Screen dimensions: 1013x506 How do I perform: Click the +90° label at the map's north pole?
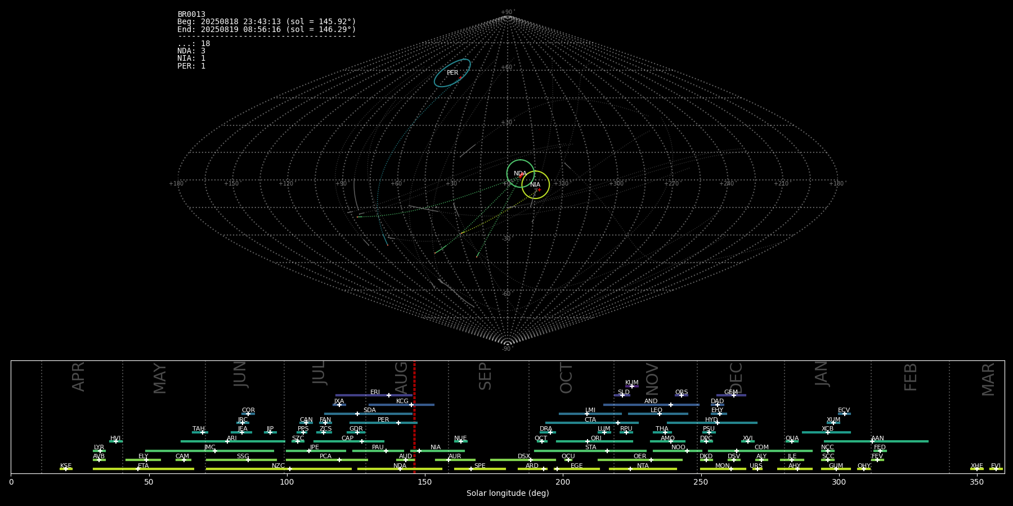point(508,12)
